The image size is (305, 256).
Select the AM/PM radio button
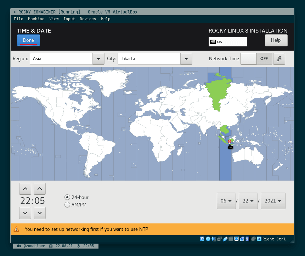pyautogui.click(x=67, y=205)
